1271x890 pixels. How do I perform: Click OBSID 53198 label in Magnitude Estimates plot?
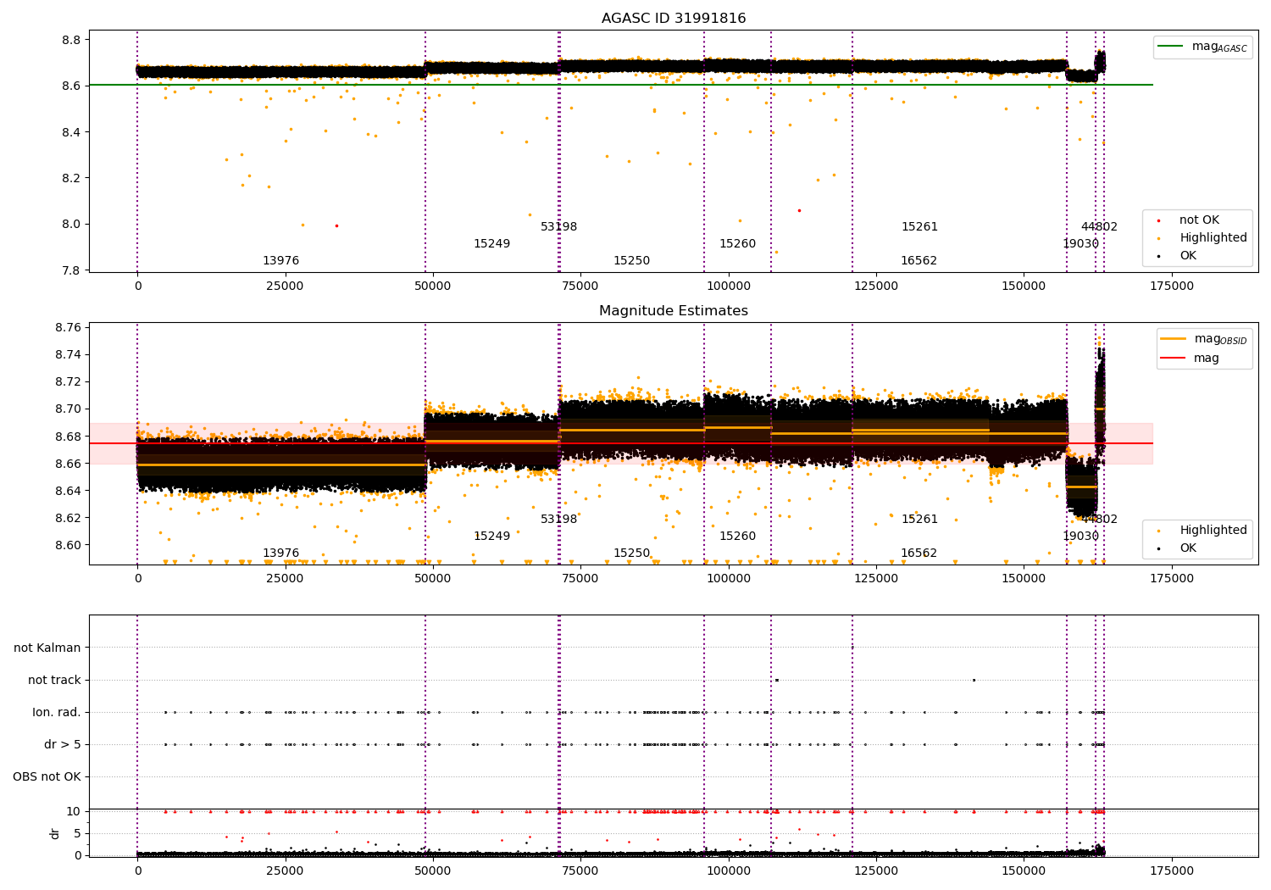(558, 520)
